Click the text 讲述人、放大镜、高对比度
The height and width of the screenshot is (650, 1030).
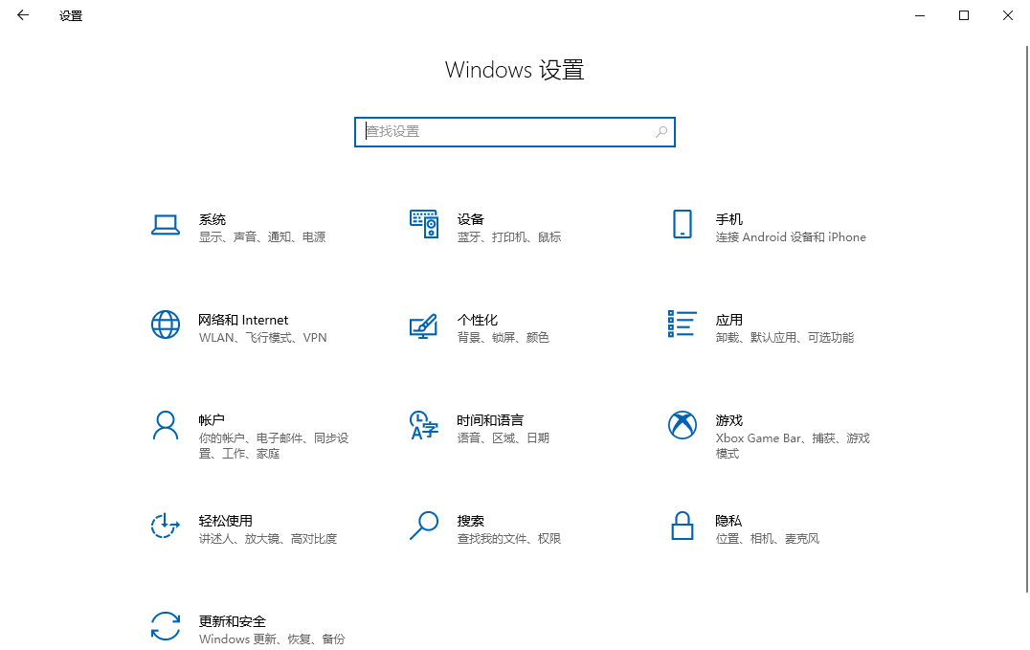[268, 539]
